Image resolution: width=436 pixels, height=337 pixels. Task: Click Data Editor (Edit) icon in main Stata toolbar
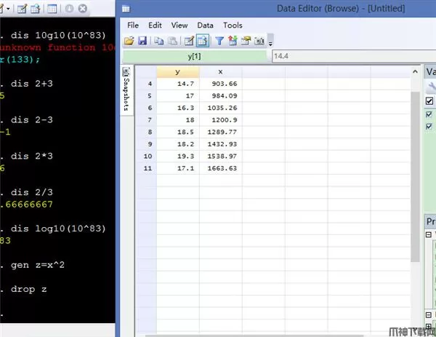[x=22, y=9]
